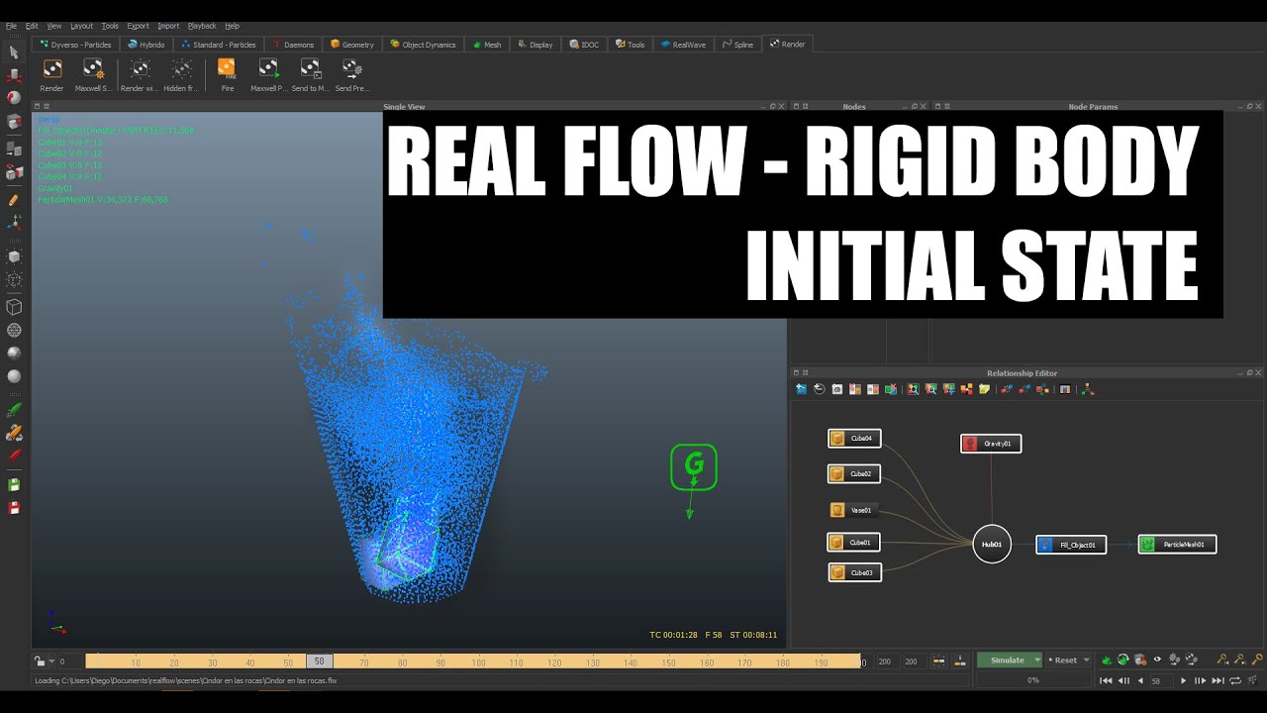This screenshot has width=1267, height=713.
Task: Toggle the eye visibility icon in simulation bar
Action: pos(1156,660)
